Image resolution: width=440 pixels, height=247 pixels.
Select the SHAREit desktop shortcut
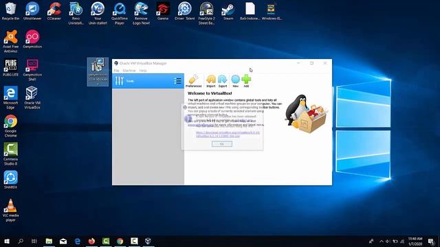click(11, 180)
